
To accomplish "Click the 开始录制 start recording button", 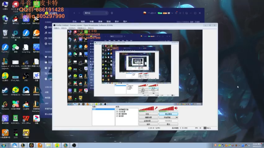I will tap(167, 117).
